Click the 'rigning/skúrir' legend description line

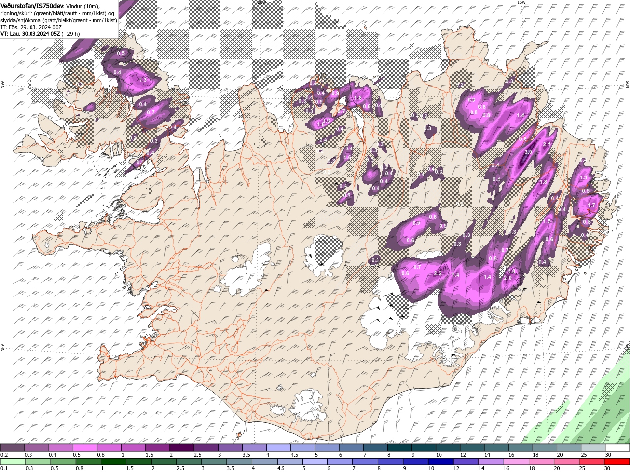pos(58,13)
